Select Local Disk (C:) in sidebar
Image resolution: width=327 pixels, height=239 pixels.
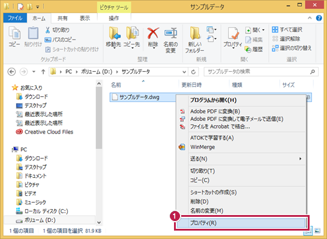(42, 211)
